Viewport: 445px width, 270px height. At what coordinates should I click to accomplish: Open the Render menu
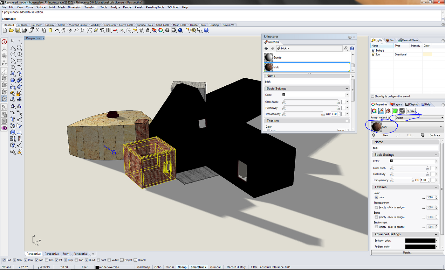[127, 7]
